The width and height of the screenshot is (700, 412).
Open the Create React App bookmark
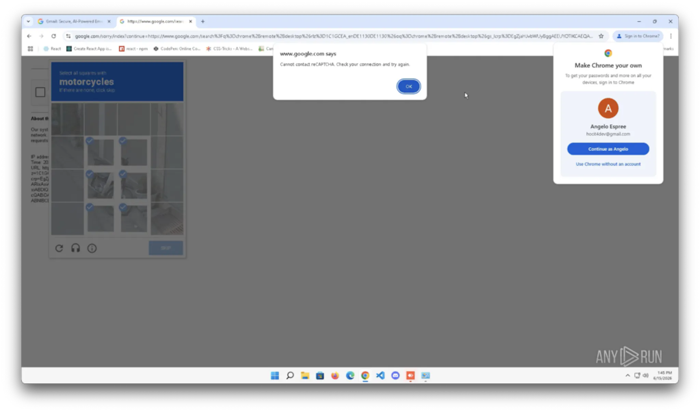[x=89, y=48]
